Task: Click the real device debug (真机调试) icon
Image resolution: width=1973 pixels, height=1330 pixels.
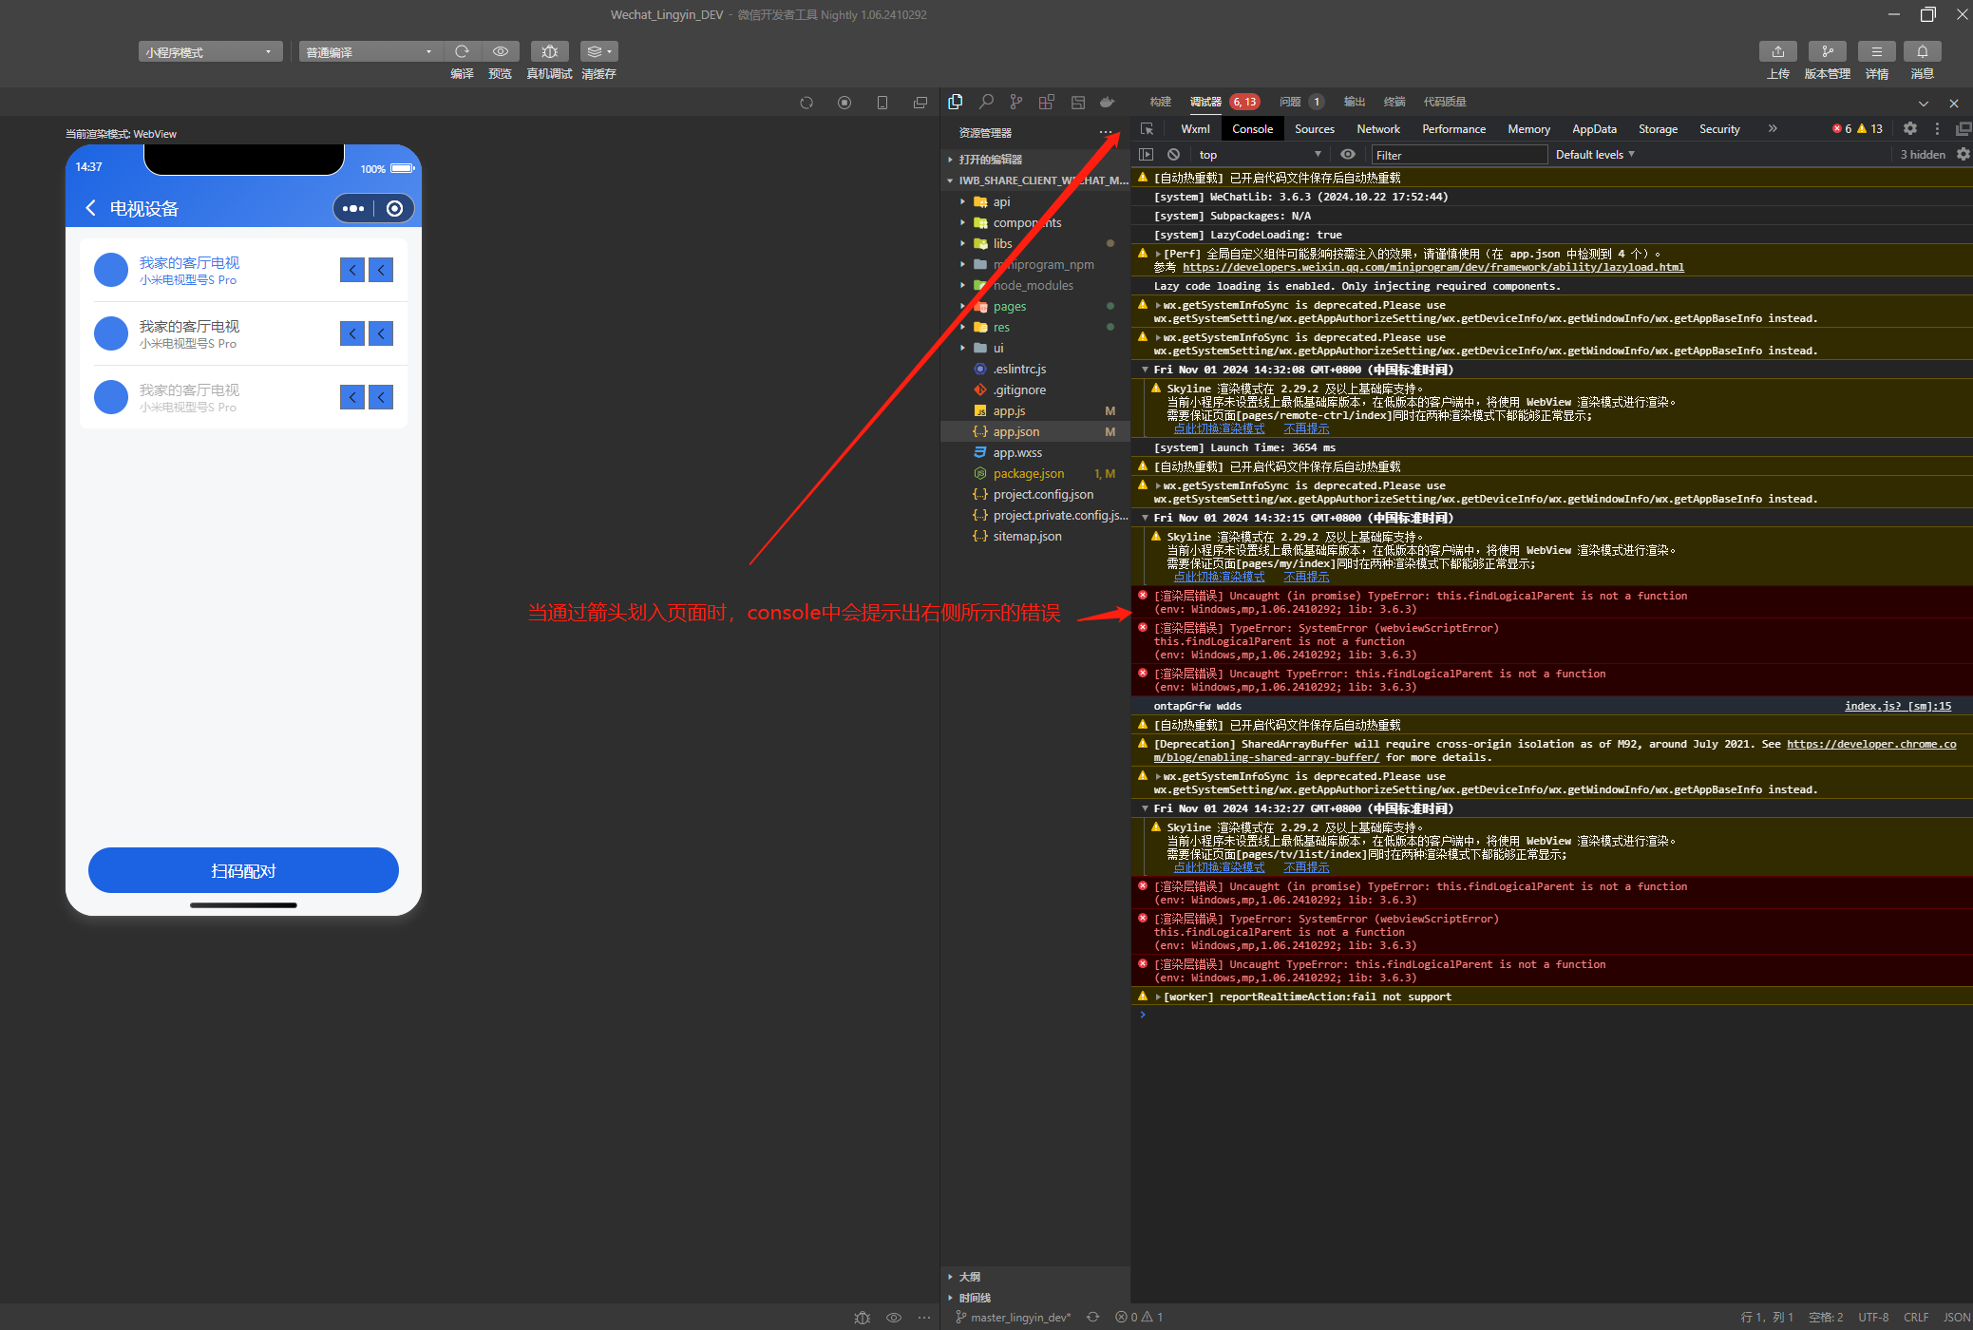Action: coord(549,51)
